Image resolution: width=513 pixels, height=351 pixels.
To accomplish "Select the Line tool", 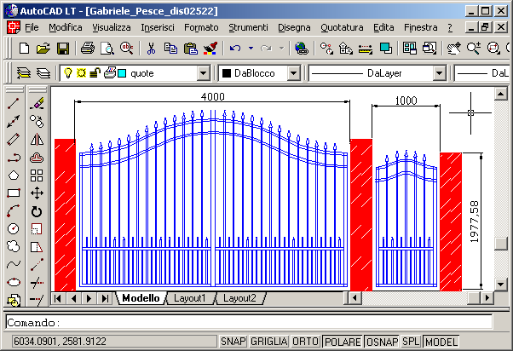I will pyautogui.click(x=14, y=104).
